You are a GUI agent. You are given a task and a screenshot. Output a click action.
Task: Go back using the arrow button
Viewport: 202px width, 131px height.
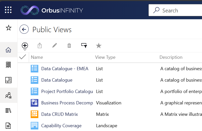click(24, 29)
